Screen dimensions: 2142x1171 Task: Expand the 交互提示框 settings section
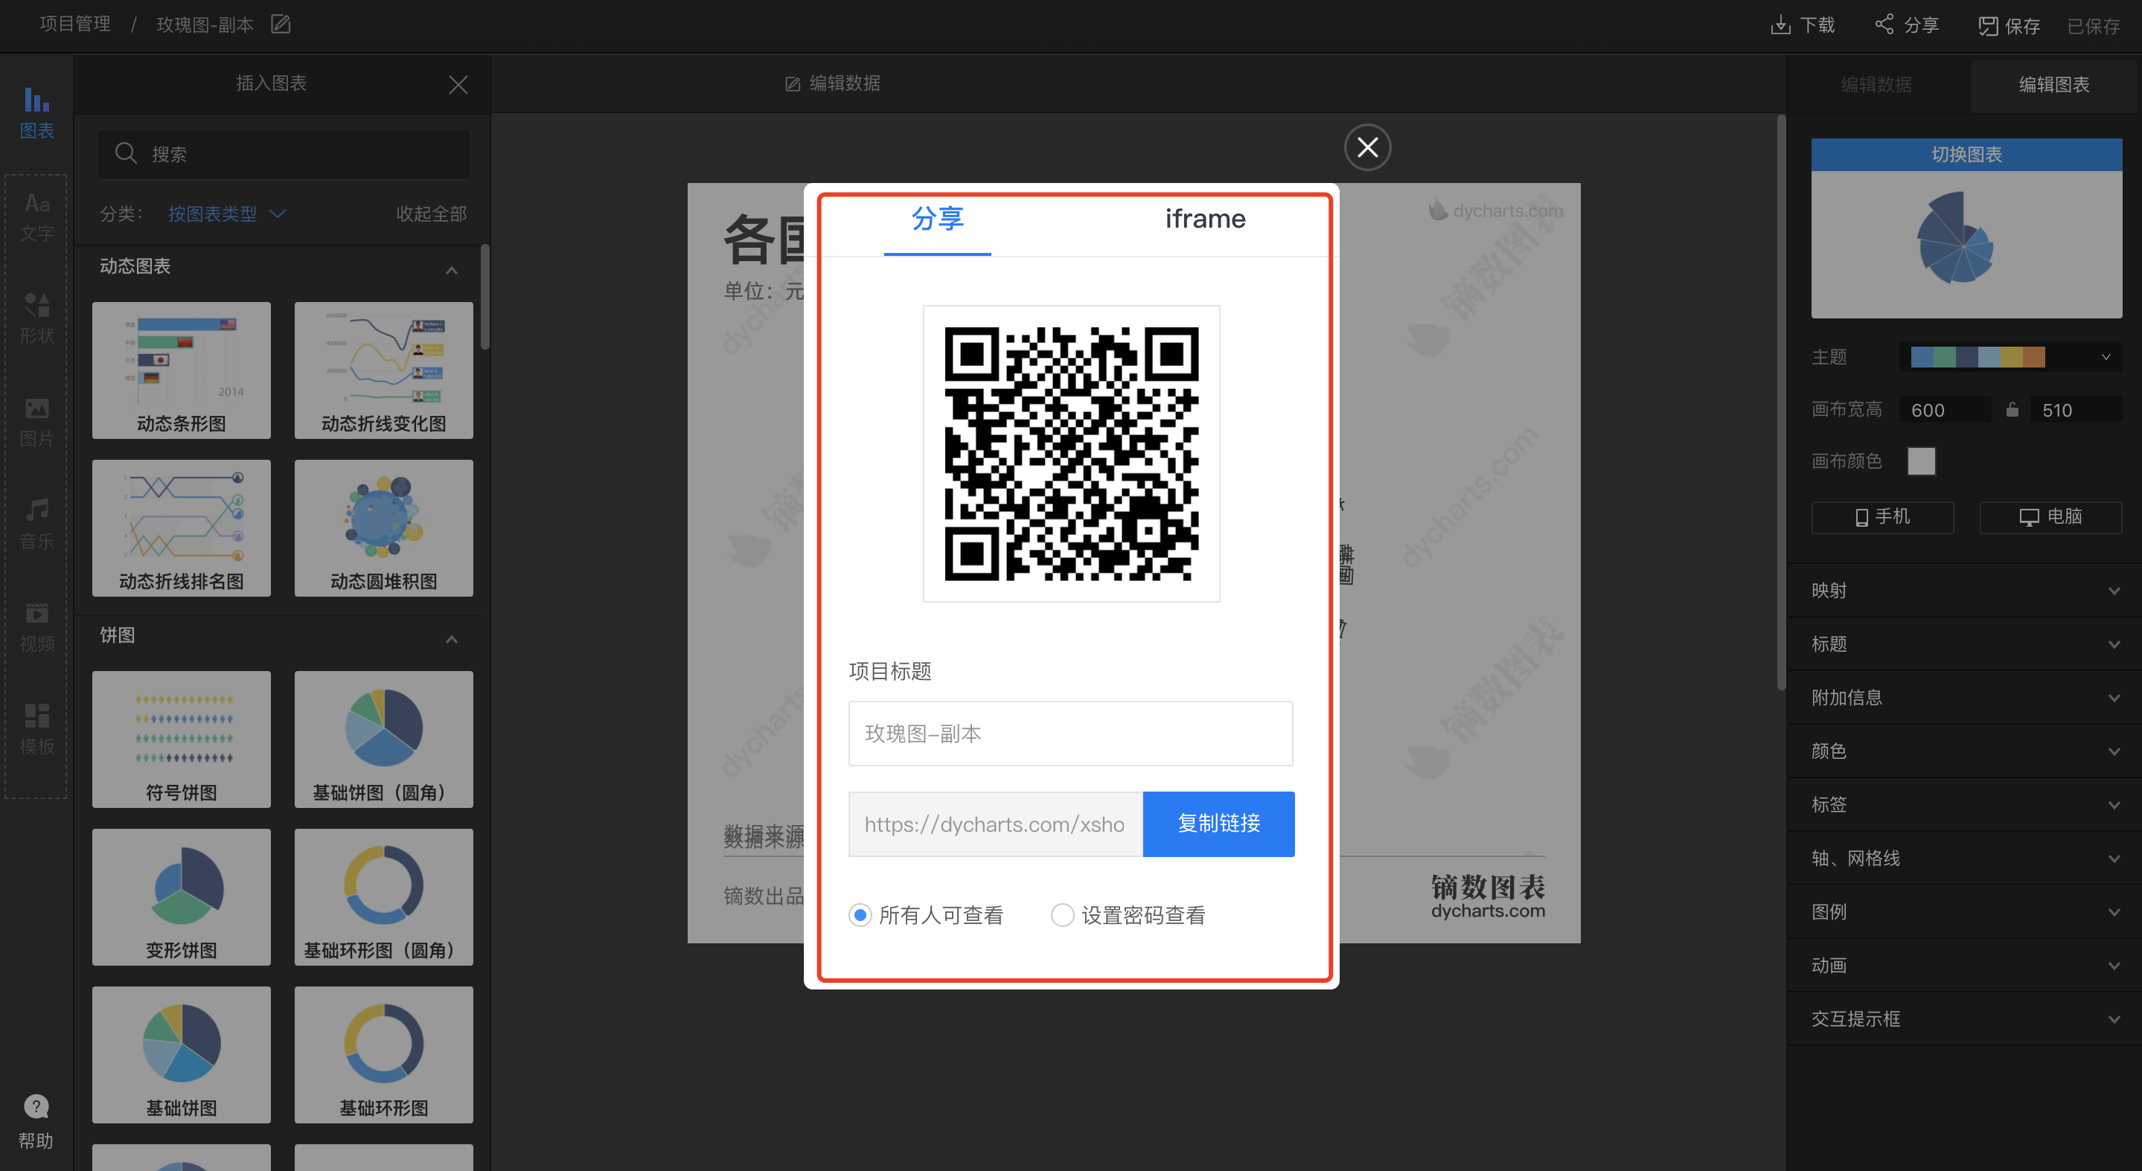click(1964, 1019)
